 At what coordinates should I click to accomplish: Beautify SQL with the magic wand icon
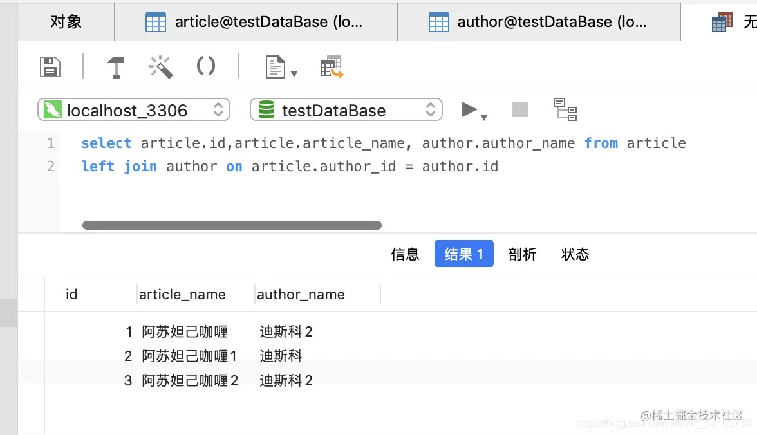(161, 67)
